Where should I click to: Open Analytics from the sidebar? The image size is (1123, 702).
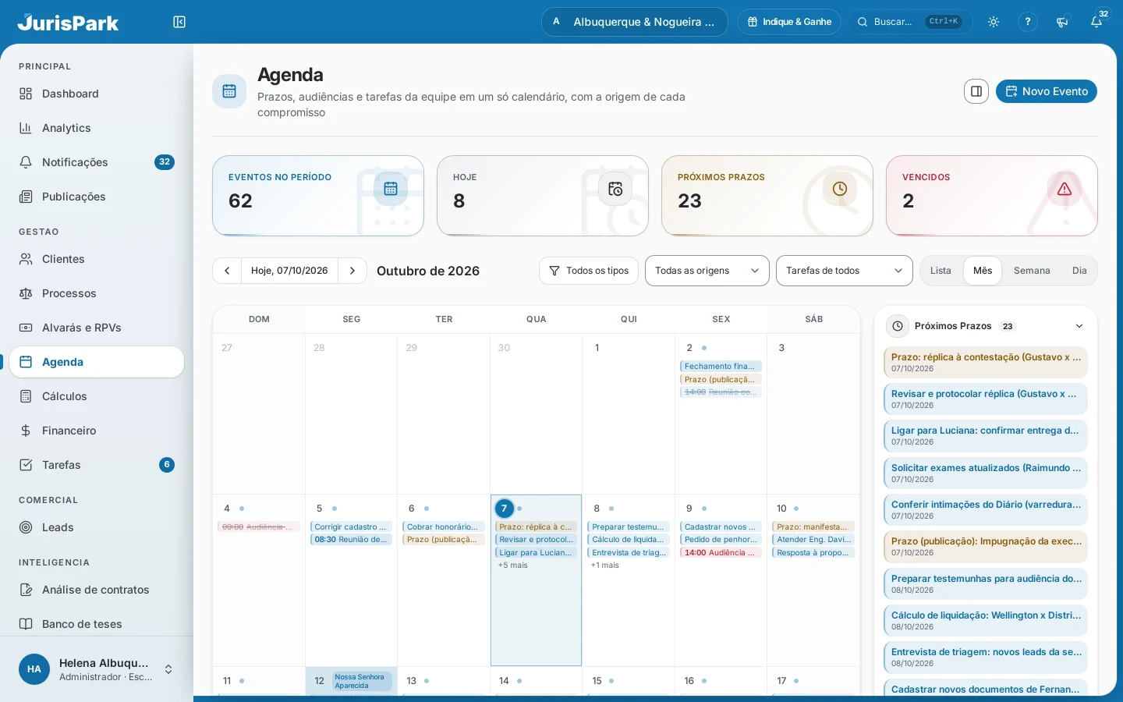click(x=97, y=128)
